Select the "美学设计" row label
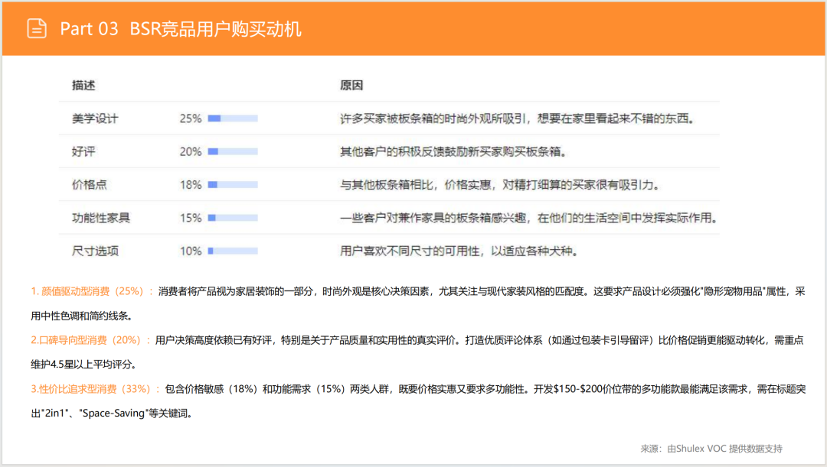The width and height of the screenshot is (827, 467). (95, 118)
